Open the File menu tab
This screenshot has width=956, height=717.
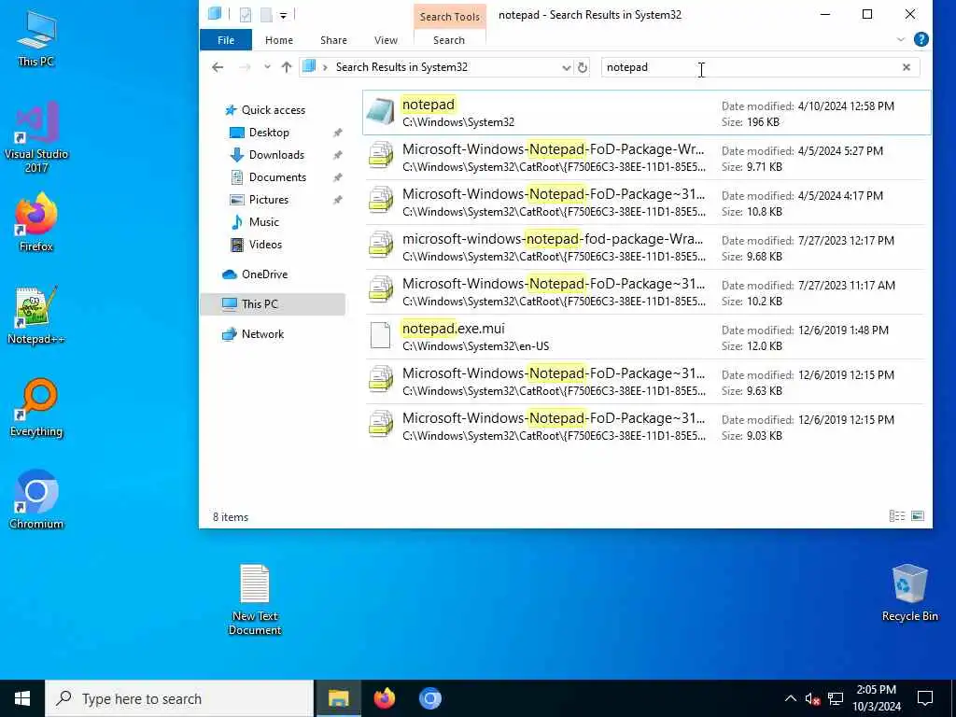click(x=226, y=39)
